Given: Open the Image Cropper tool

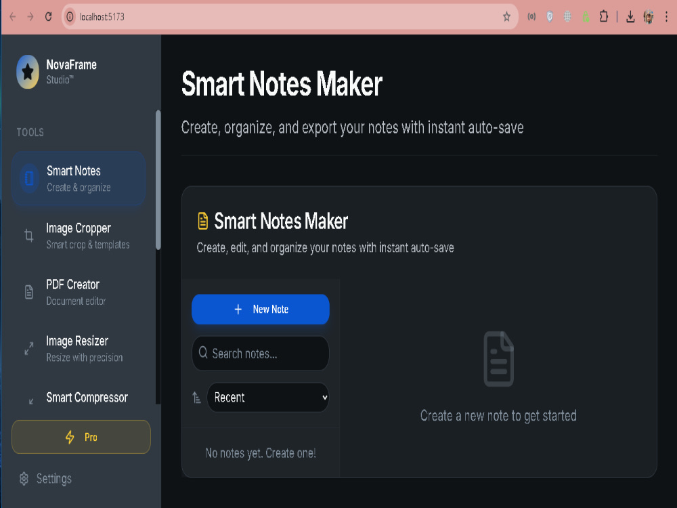Looking at the screenshot, I should [x=79, y=236].
